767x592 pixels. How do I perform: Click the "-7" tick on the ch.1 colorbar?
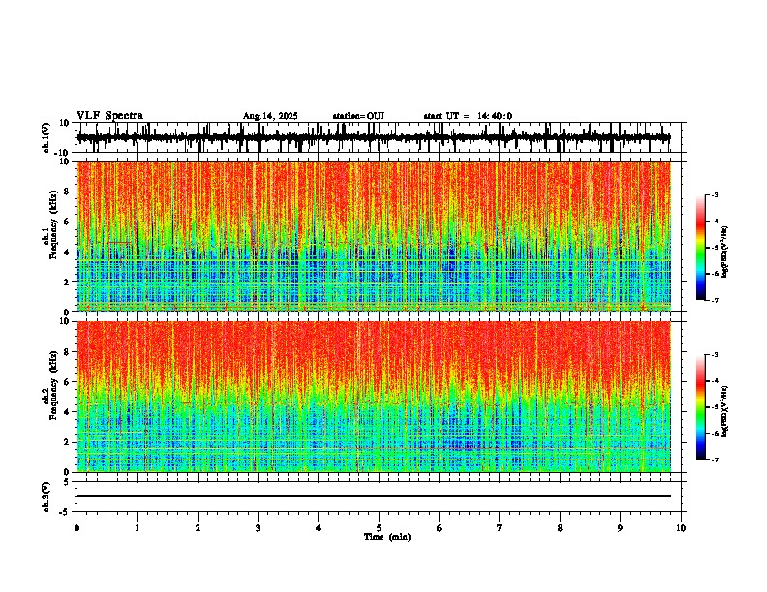tap(714, 300)
